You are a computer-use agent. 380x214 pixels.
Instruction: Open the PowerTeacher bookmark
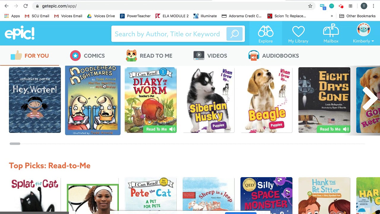135,16
